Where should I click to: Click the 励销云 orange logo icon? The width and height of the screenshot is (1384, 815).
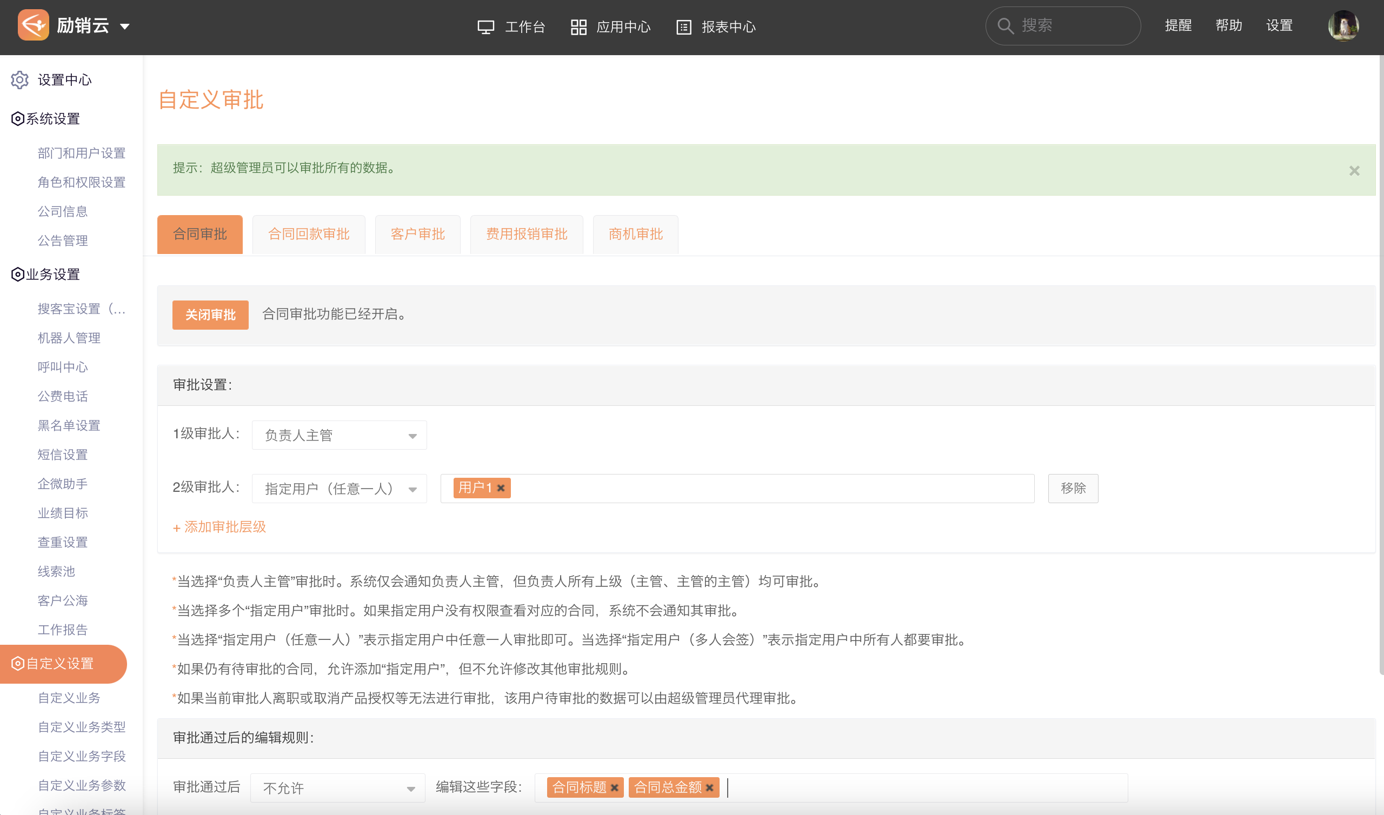(33, 25)
